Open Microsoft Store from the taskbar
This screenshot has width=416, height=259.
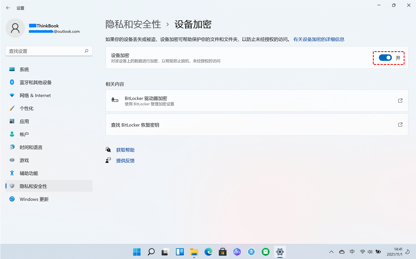click(222, 252)
